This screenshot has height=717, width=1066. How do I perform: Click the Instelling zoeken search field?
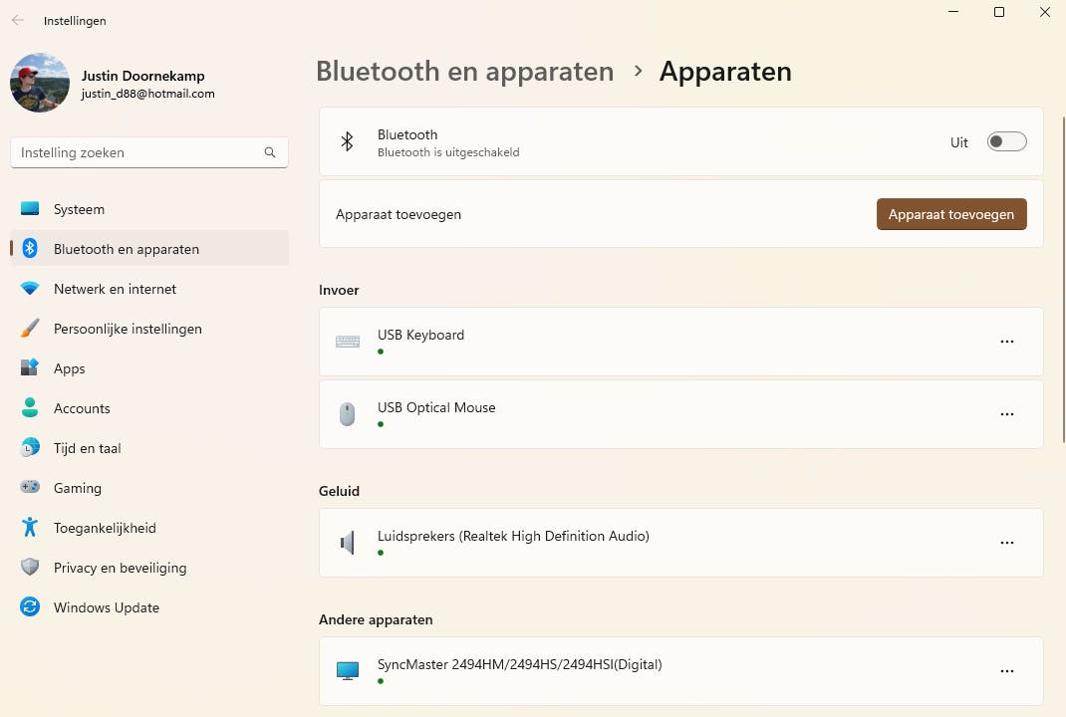click(x=139, y=153)
